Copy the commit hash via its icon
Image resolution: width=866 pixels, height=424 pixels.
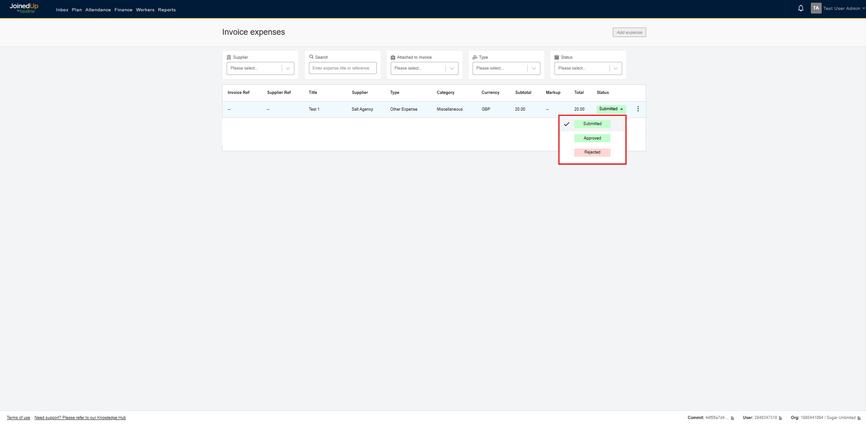(732, 418)
